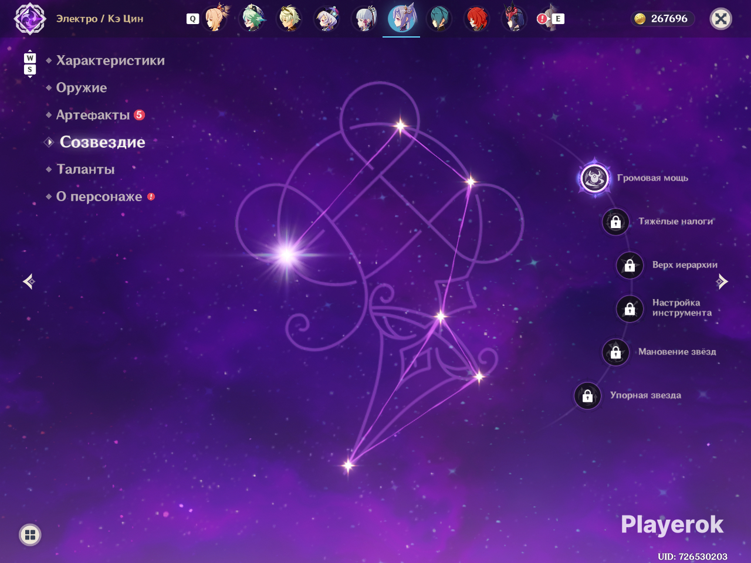The height and width of the screenshot is (563, 751).
Task: Switch to Sucrose's green-haired portrait
Action: click(x=253, y=18)
